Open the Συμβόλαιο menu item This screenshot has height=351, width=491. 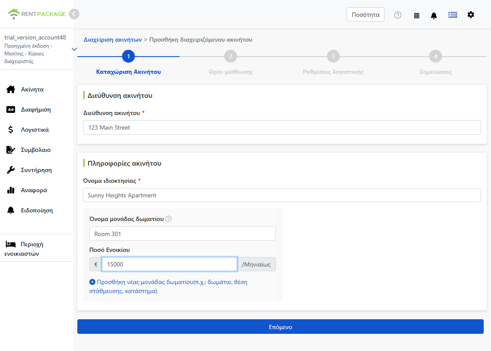point(37,150)
